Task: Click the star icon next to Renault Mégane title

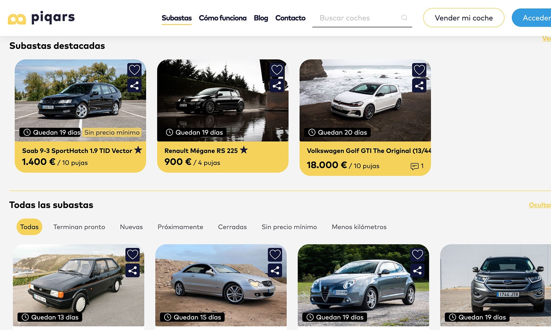Action: click(x=244, y=150)
